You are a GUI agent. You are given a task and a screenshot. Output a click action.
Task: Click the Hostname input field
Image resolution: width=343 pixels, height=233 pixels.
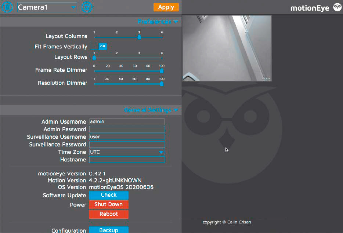(127, 160)
